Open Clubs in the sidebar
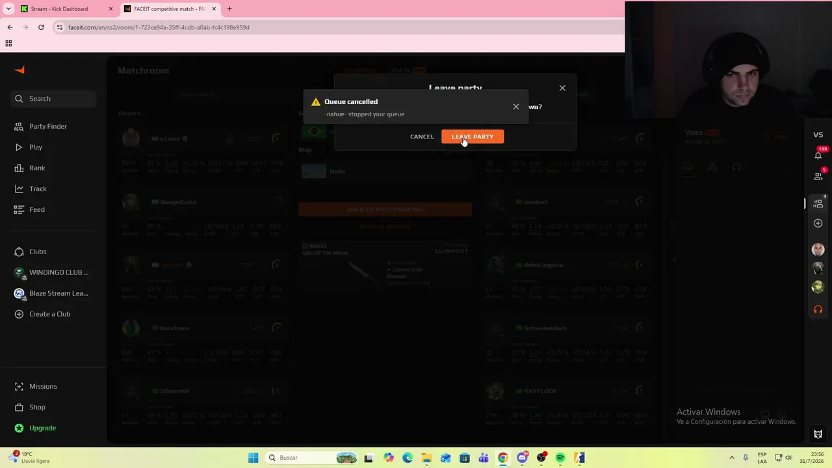Screen dimensions: 832x468 click(x=38, y=252)
